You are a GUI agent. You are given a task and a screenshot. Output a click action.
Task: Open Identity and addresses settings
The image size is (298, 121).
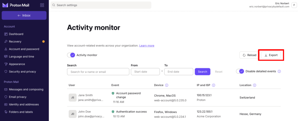[24, 104]
